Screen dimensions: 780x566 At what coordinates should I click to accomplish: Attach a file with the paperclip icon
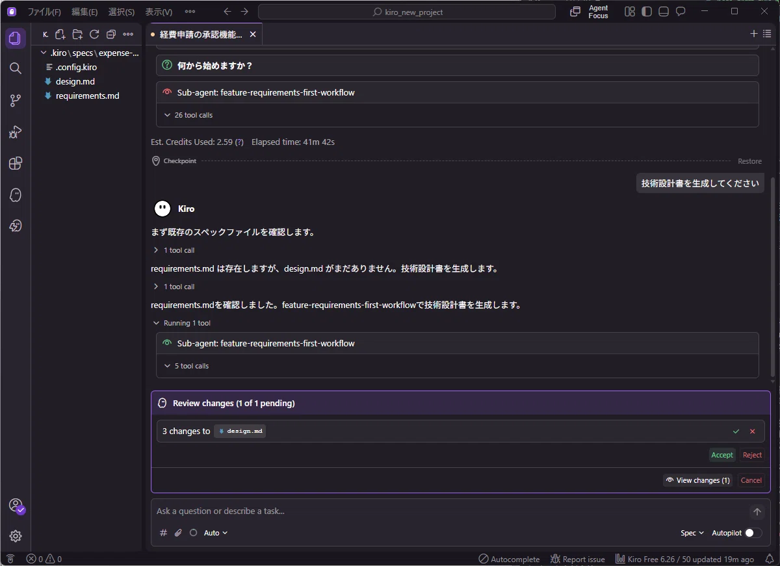(178, 533)
